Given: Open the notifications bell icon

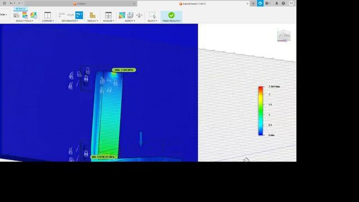Looking at the screenshot, I should (277, 3).
